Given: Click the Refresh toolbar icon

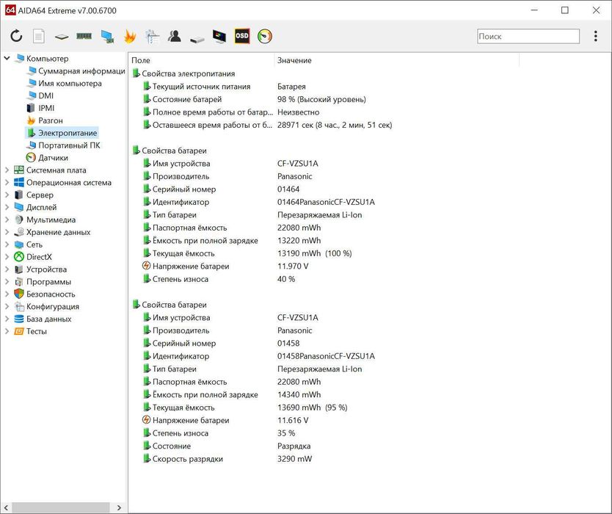Looking at the screenshot, I should [x=16, y=36].
